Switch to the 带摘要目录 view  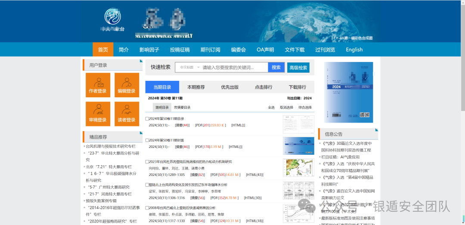pyautogui.click(x=182, y=107)
